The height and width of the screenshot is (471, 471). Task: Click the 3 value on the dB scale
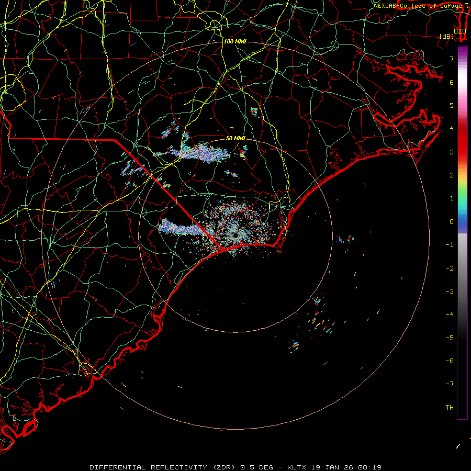pyautogui.click(x=452, y=152)
